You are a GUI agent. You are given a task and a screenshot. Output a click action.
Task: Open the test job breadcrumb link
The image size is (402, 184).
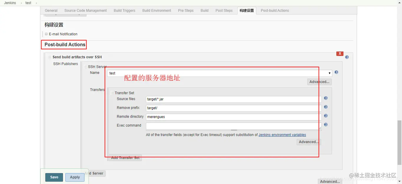click(28, 3)
